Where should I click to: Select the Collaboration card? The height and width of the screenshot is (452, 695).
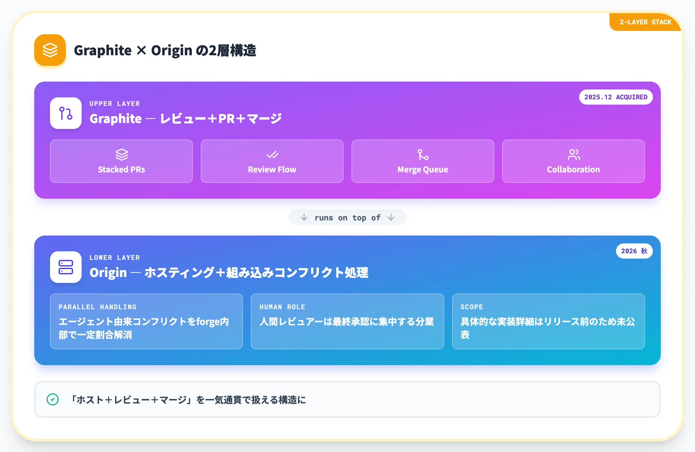pyautogui.click(x=574, y=161)
